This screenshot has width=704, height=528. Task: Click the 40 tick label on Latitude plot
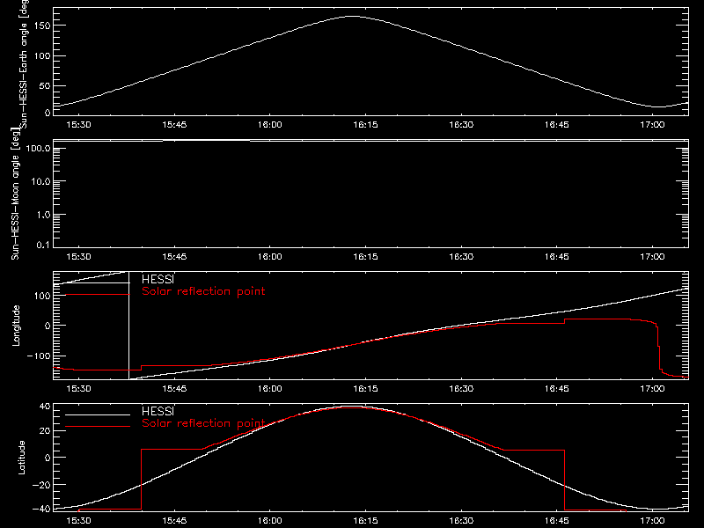(x=45, y=407)
